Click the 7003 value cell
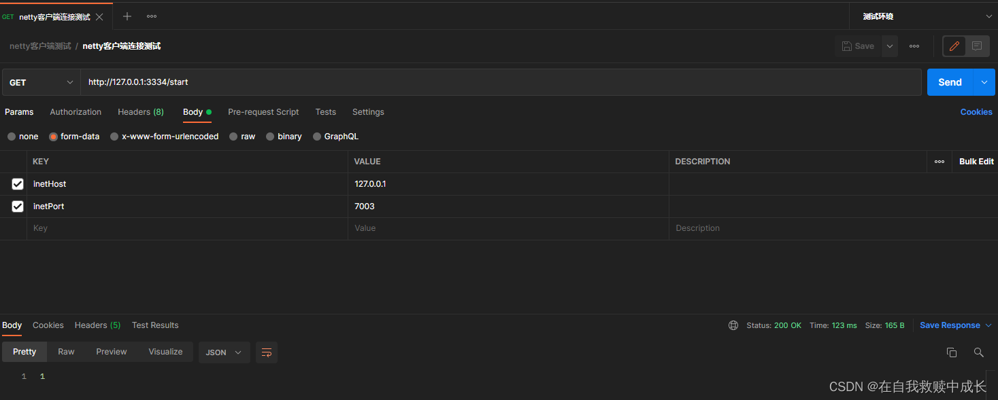Image resolution: width=998 pixels, height=400 pixels. 508,206
